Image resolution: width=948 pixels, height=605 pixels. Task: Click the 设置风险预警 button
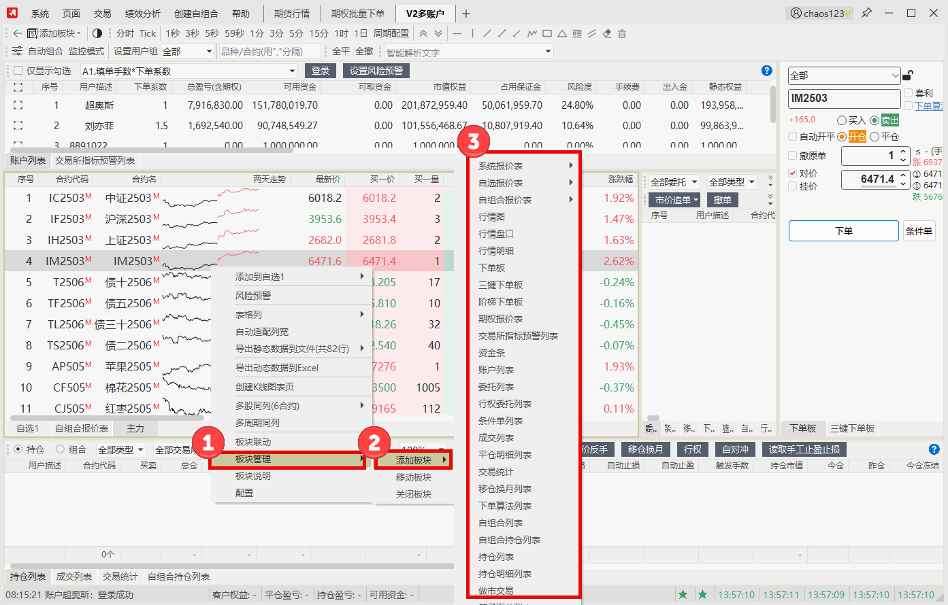(x=376, y=71)
